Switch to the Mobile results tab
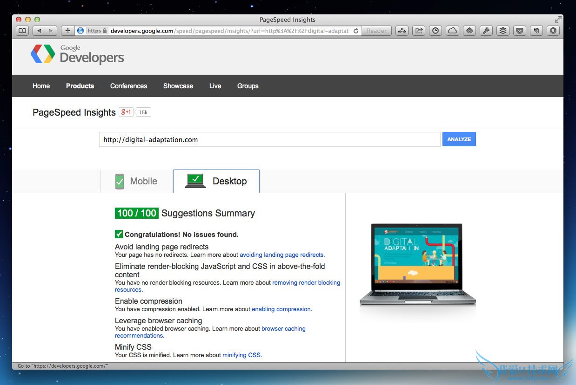This screenshot has width=576, height=385. (136, 181)
